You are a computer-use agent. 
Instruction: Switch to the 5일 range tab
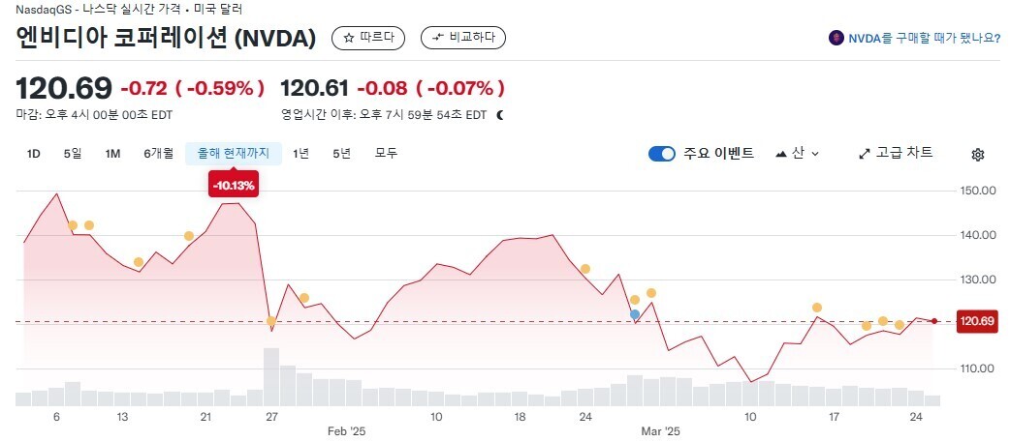click(73, 154)
